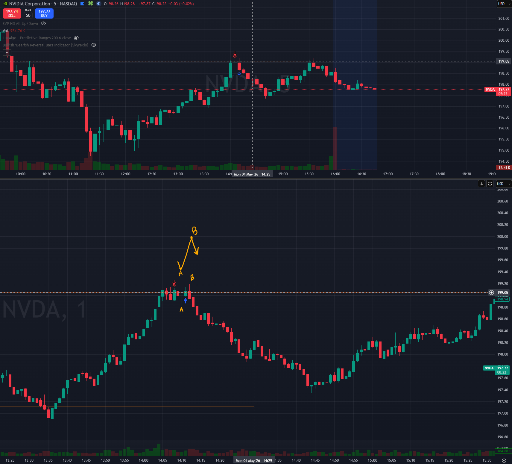512x464 pixels.
Task: Toggle visibility of SVP HD All Up/Down
Action: click(43, 23)
